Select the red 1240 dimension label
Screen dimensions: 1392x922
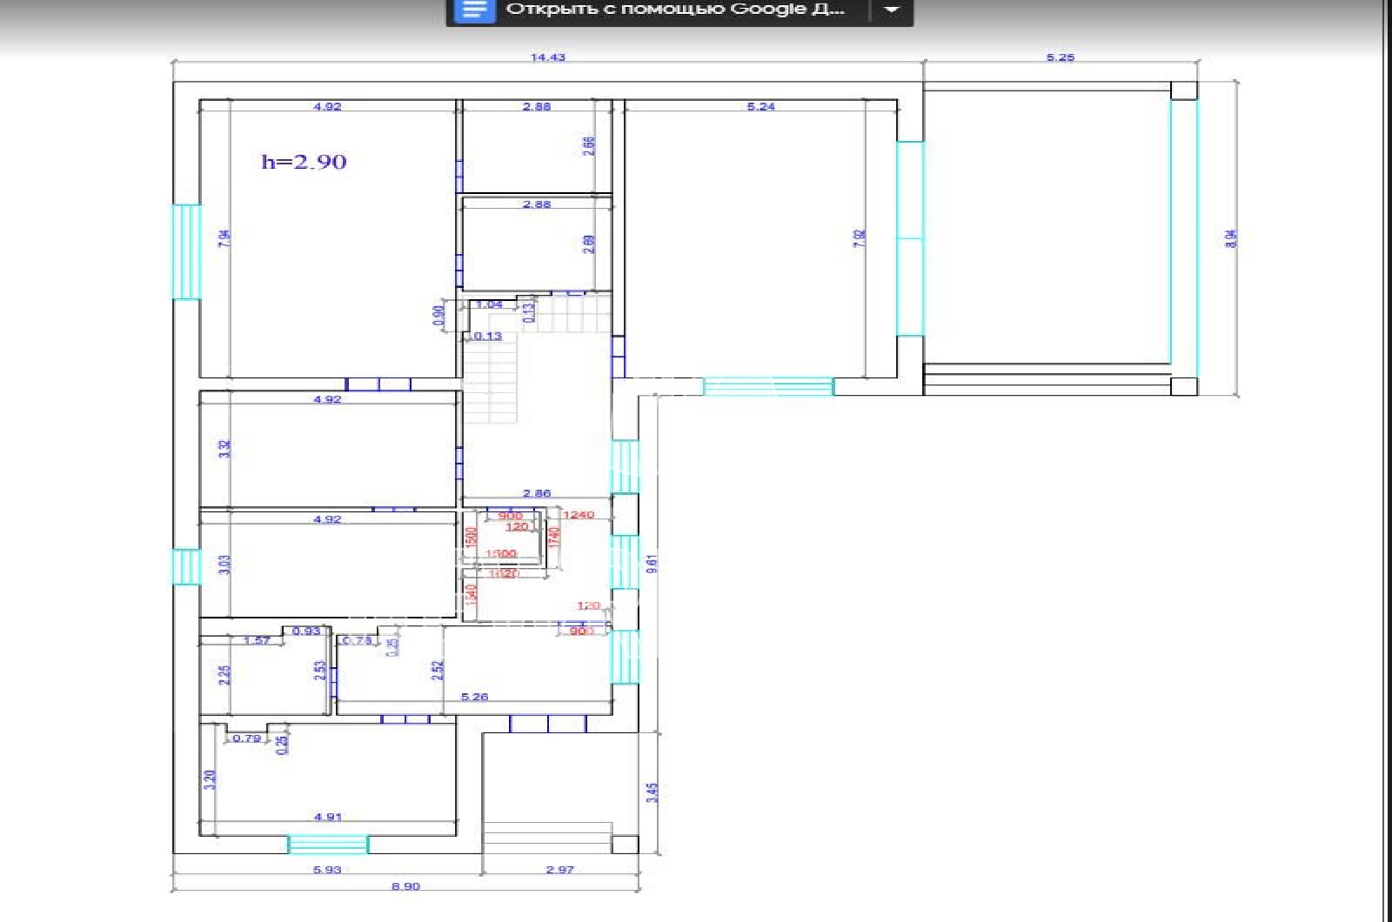[x=579, y=515]
